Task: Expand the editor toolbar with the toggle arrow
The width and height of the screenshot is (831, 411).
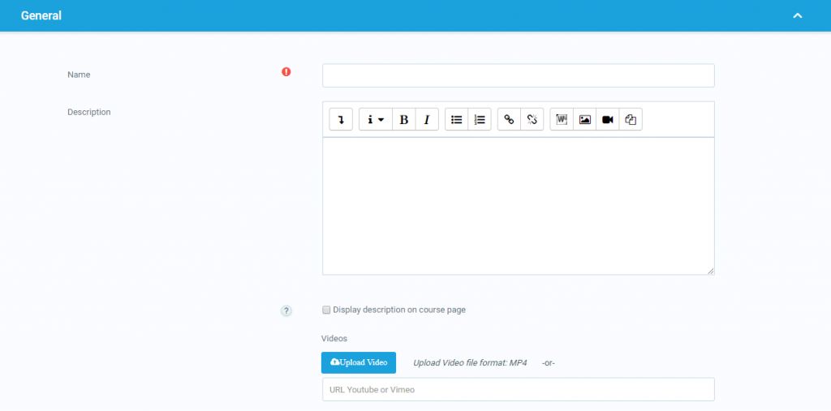Action: (341, 120)
